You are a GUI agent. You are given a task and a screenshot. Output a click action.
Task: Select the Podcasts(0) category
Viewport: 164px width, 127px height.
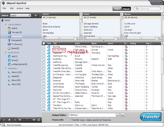click(x=16, y=40)
